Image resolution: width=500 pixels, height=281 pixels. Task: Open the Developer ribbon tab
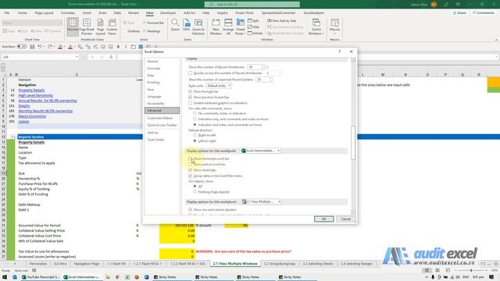tap(168, 13)
